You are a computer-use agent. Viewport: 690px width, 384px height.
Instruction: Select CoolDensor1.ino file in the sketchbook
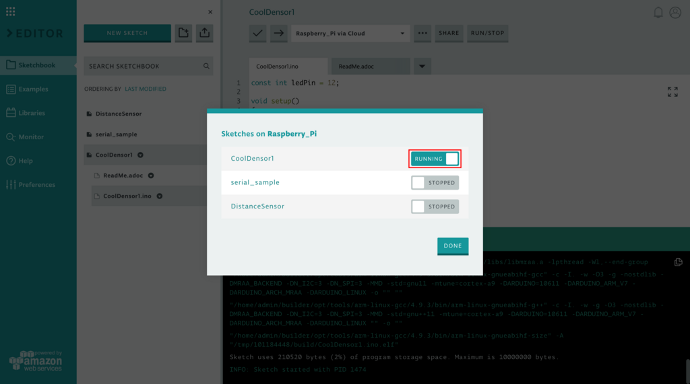click(x=127, y=196)
